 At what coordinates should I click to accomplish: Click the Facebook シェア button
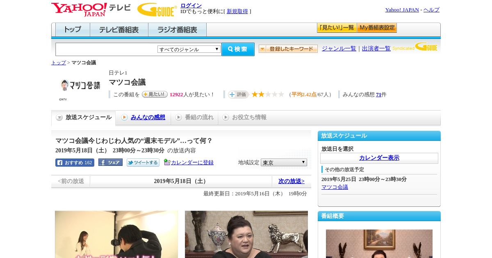110,163
